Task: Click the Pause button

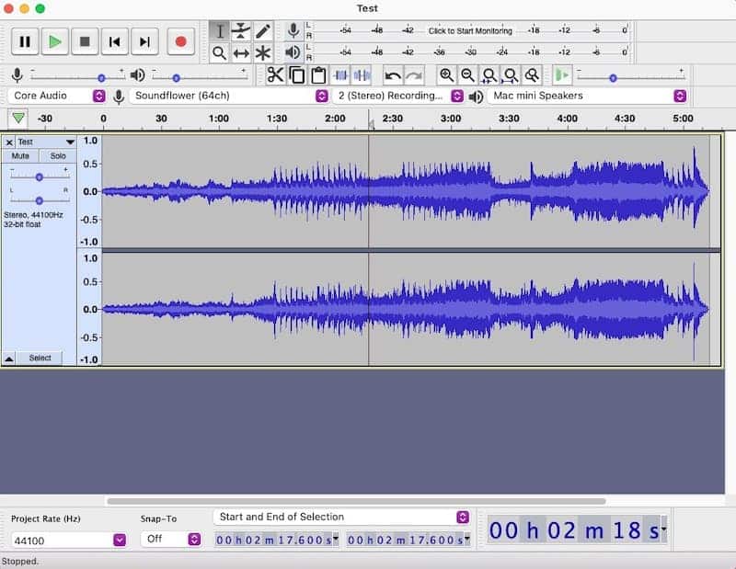Action: [x=25, y=41]
